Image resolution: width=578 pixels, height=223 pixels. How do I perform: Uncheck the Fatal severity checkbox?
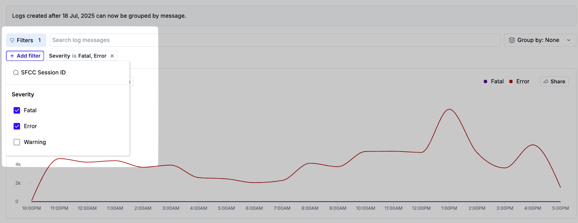[17, 110]
